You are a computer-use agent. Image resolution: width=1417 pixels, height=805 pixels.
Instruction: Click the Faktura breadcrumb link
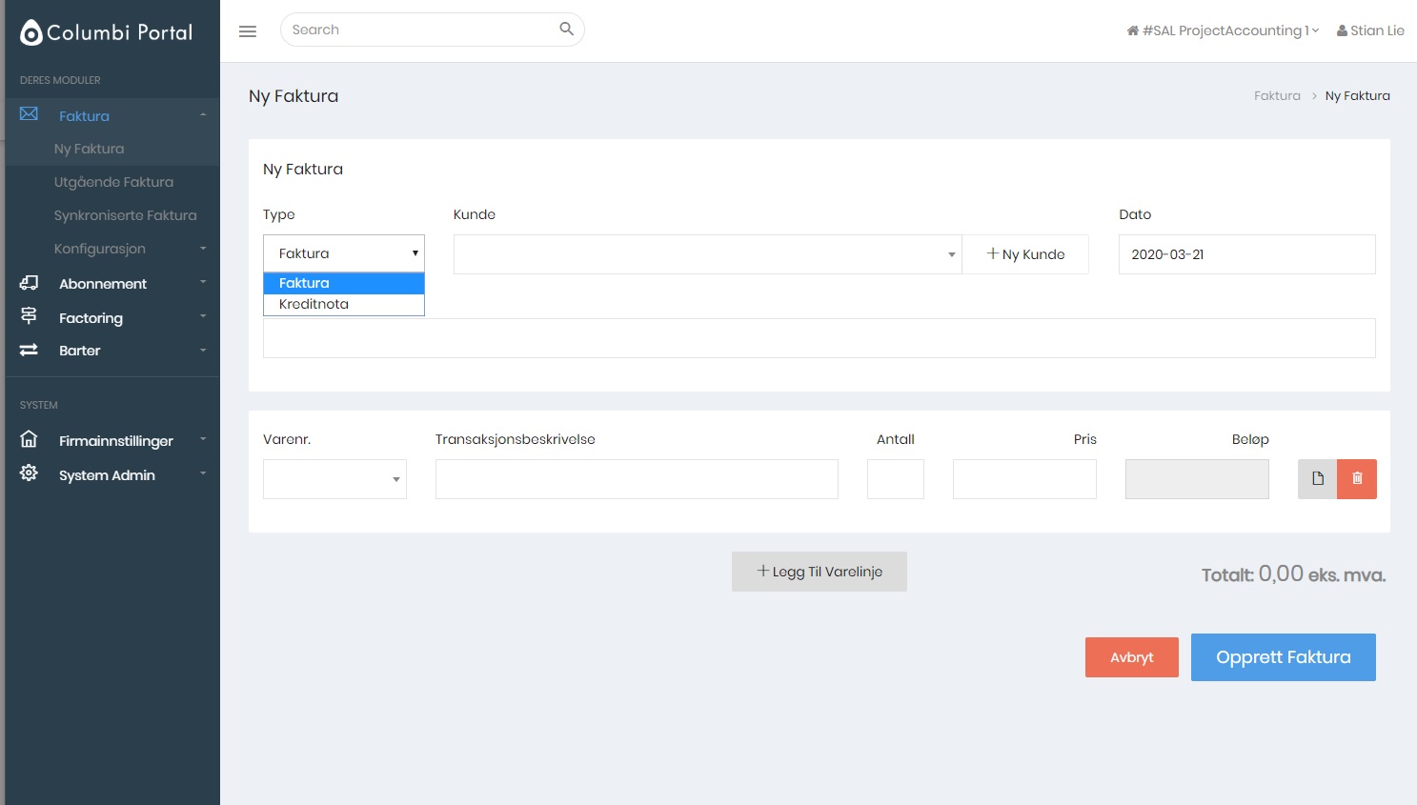click(x=1277, y=96)
